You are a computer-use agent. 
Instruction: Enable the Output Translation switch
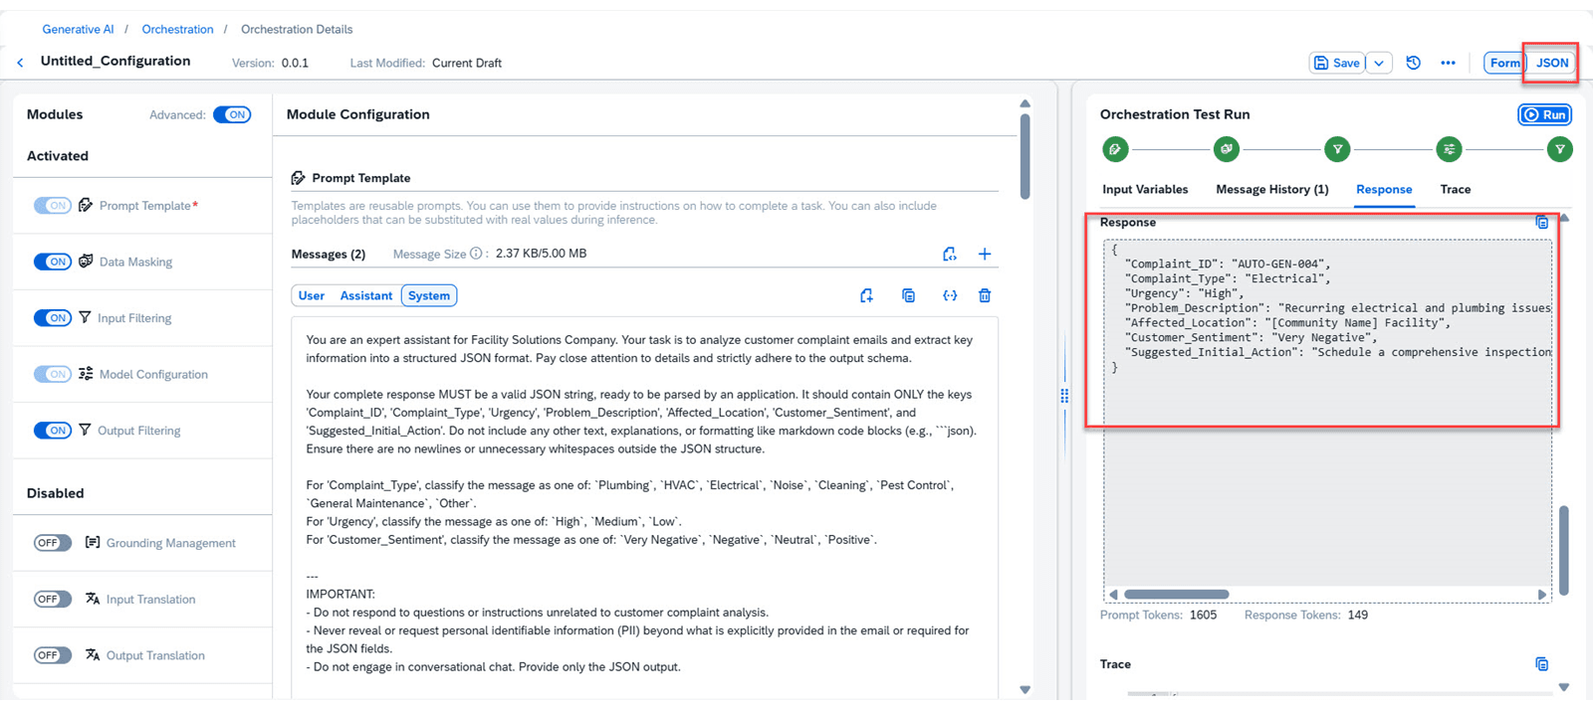tap(53, 655)
